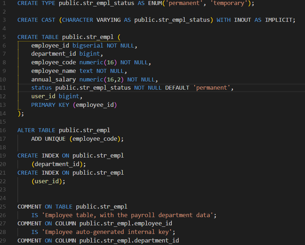Screen dimensions: 305x245
Task: Click the ALTER keyword on line 16
Action: (x=26, y=130)
